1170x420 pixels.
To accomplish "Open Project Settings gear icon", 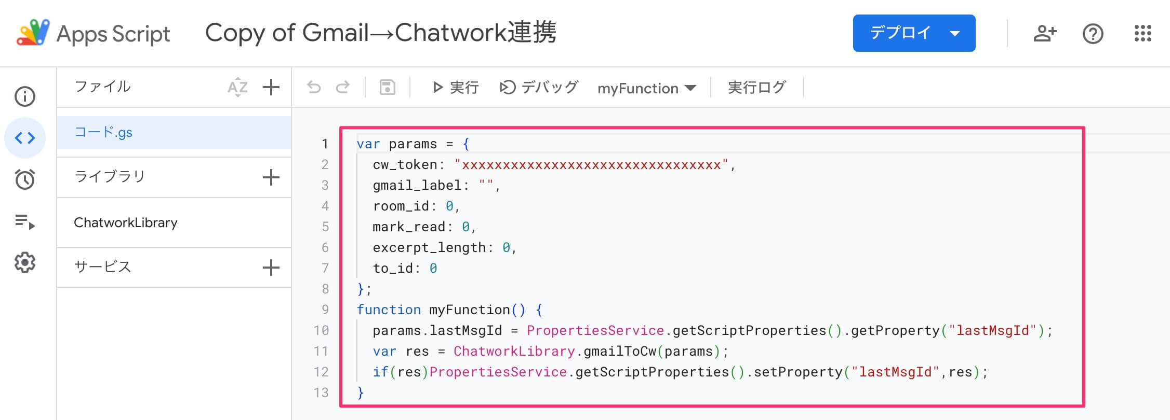I will click(25, 263).
